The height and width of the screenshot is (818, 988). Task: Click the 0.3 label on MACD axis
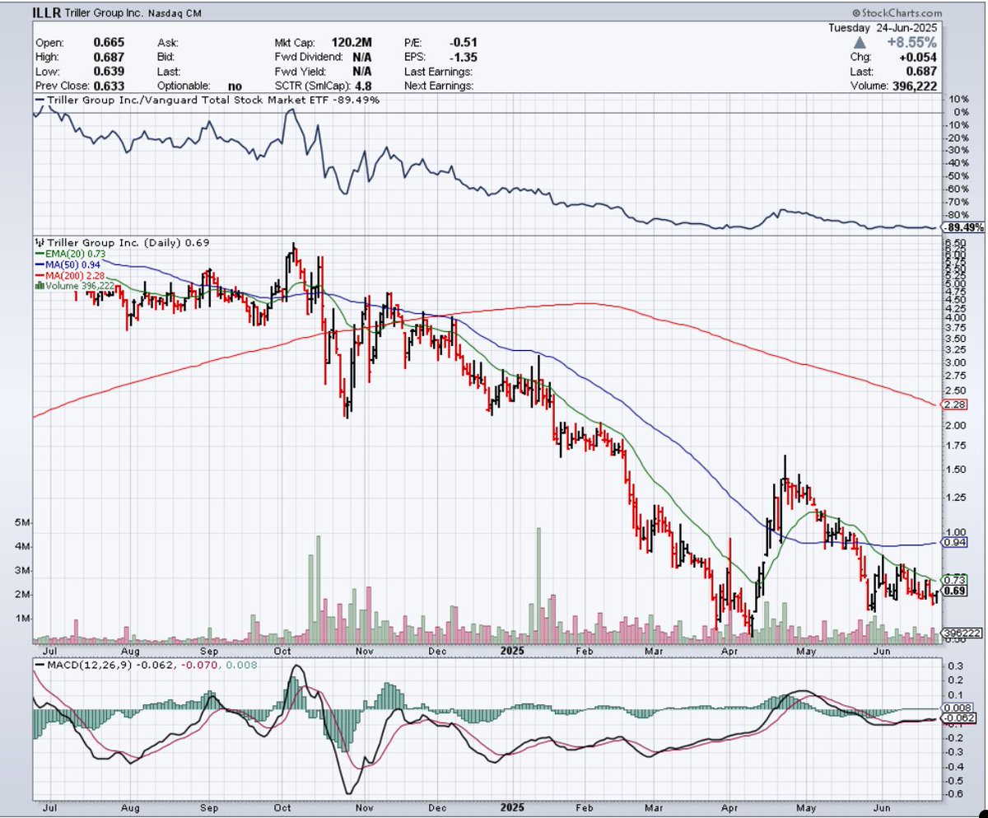tap(958, 665)
